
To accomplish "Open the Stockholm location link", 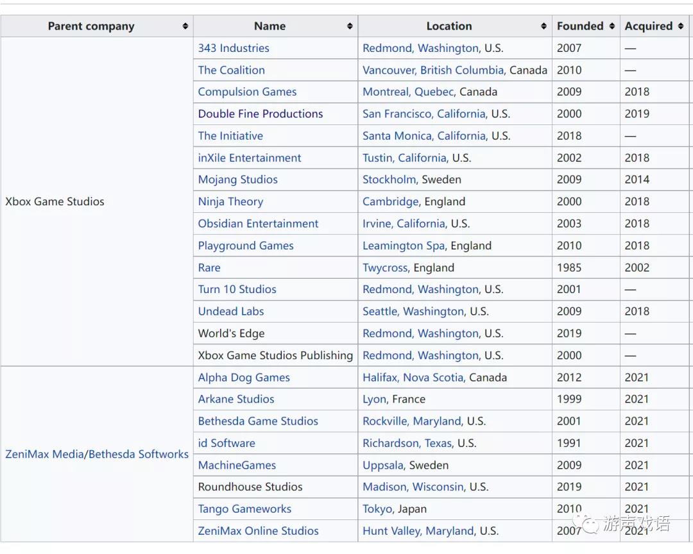I will [x=389, y=180].
